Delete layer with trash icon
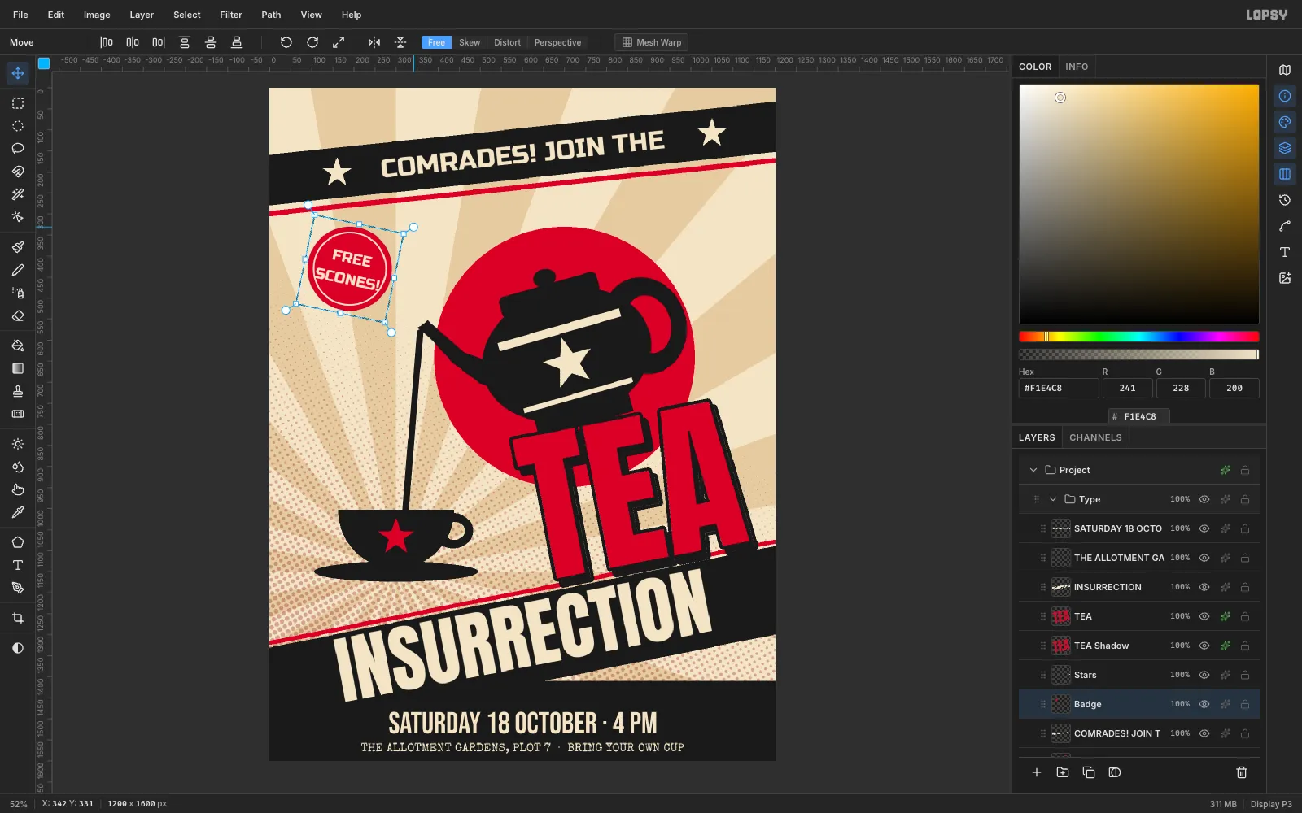Viewport: 1302px width, 813px height. pyautogui.click(x=1242, y=772)
